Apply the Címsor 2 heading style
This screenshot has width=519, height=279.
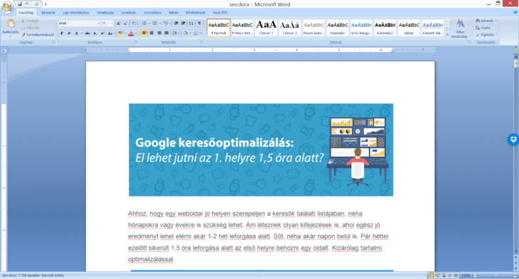(290, 28)
